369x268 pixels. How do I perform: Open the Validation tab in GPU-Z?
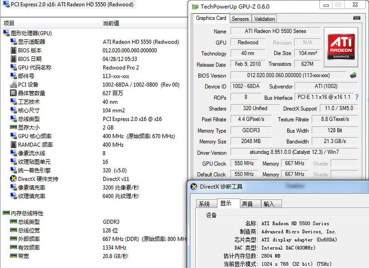264,19
